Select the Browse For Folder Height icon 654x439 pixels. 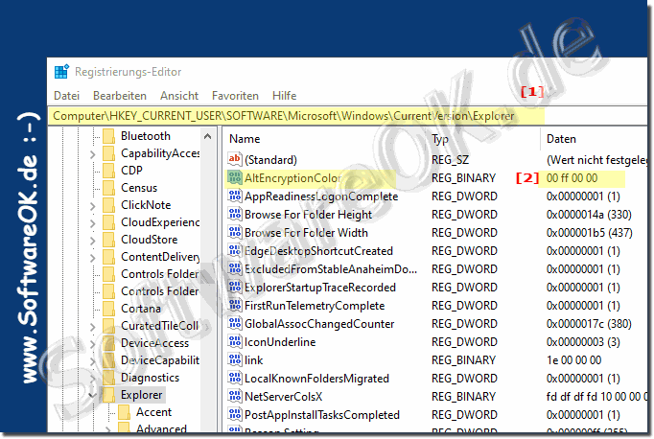point(235,215)
